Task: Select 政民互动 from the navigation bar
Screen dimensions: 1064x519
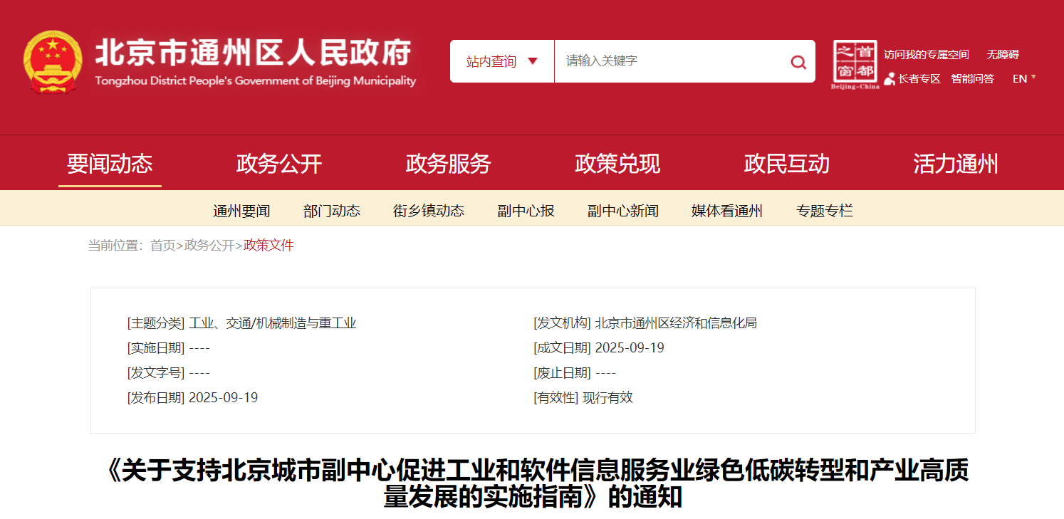Action: point(787,164)
